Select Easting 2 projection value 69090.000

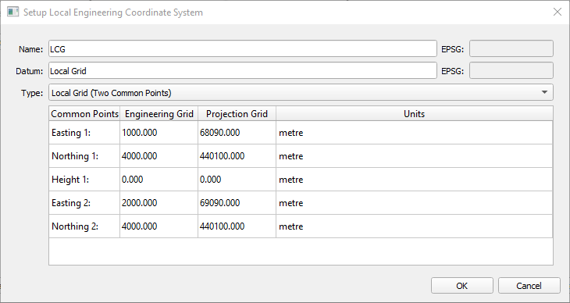click(x=237, y=202)
